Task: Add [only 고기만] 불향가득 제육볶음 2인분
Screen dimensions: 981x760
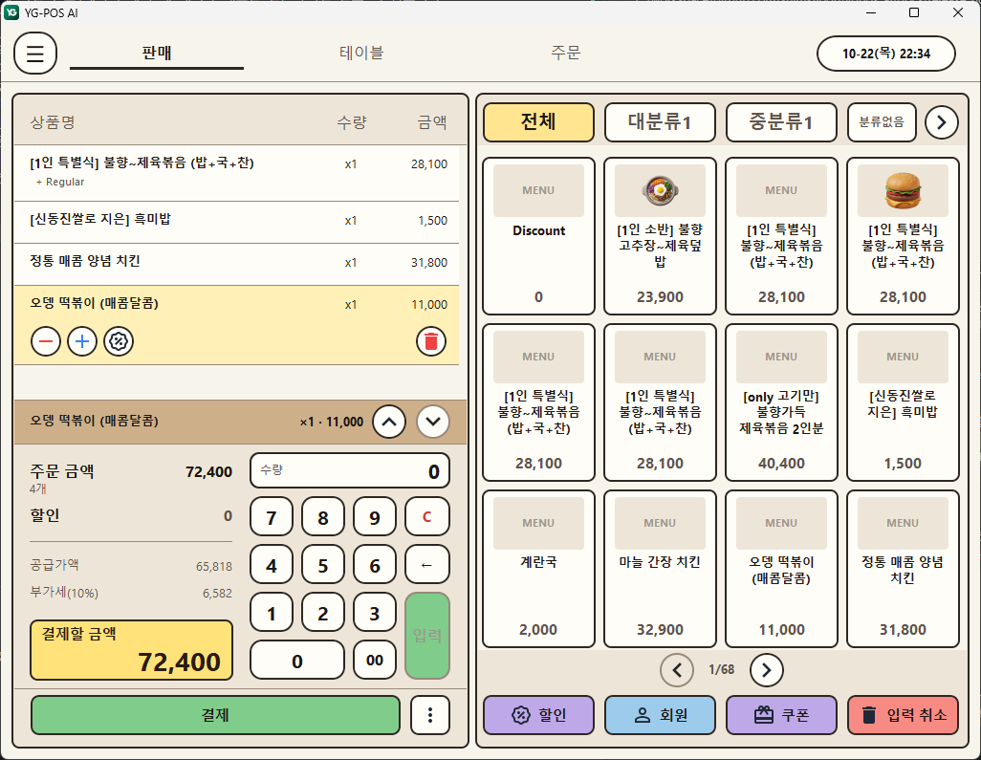Action: tap(781, 402)
